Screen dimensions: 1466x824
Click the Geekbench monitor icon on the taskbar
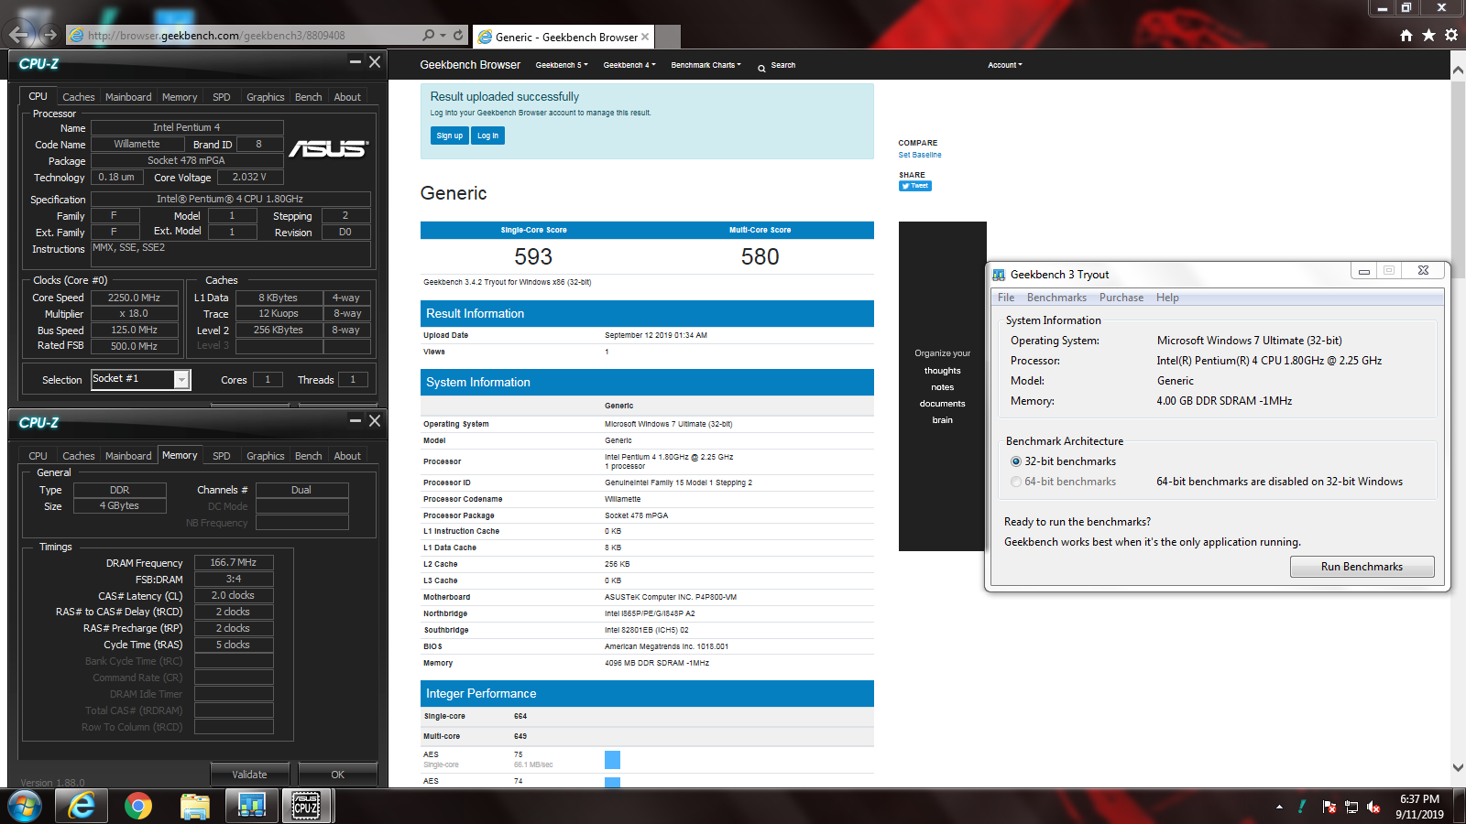(251, 806)
